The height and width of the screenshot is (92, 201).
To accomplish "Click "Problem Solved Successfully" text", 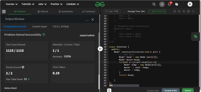I will coord(23,35).
